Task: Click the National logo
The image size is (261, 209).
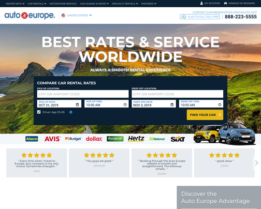Action: click(x=157, y=139)
